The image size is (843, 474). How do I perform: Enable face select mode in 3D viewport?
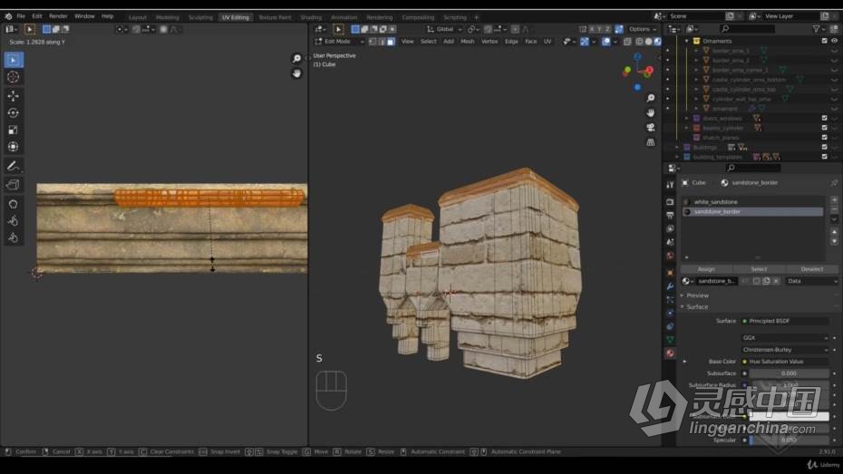[391, 42]
